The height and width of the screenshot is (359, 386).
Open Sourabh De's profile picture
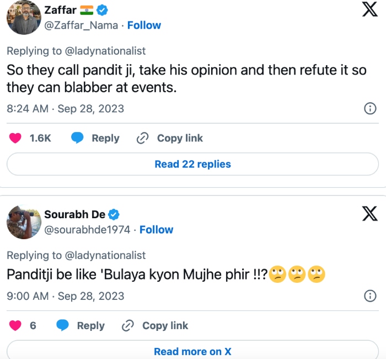(23, 221)
